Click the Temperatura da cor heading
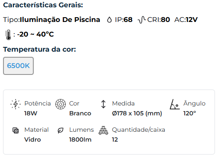 point(39,50)
